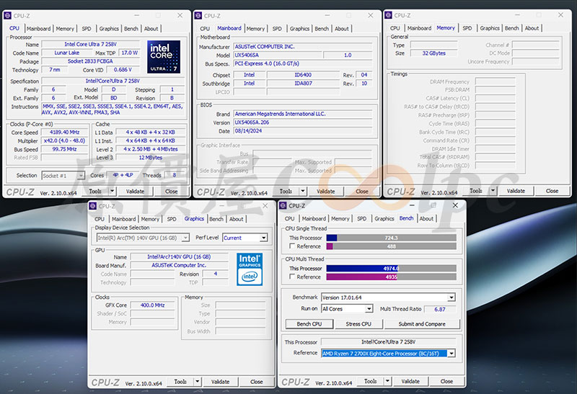Switch to Graphics tab in Memory window

[x=490, y=28]
